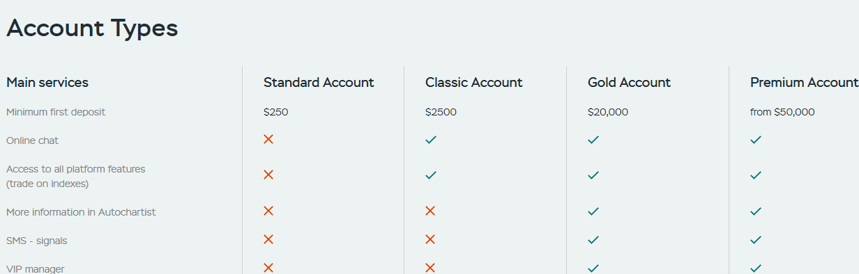Image resolution: width=859 pixels, height=274 pixels.
Task: Select the Gold Account column header
Action: tap(629, 82)
